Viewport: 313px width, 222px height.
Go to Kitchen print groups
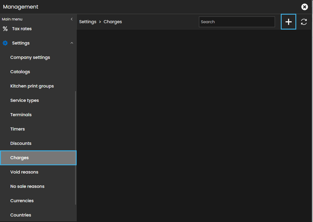pyautogui.click(x=32, y=86)
